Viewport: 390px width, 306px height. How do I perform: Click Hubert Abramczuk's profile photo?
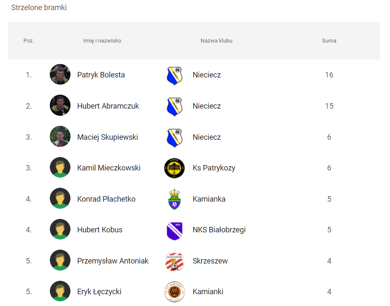[60, 105]
